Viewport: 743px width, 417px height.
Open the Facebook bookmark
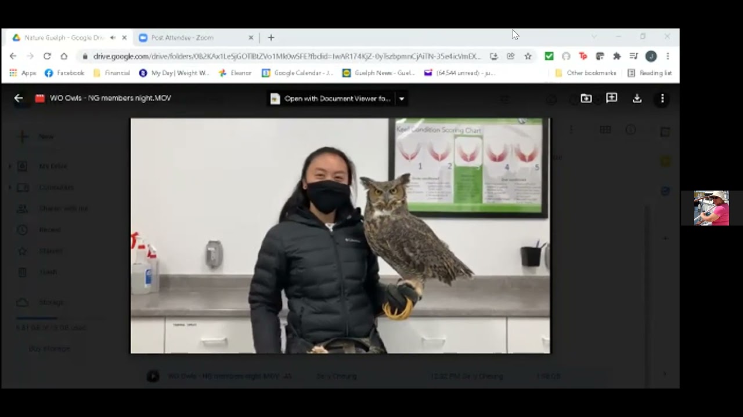(x=64, y=73)
